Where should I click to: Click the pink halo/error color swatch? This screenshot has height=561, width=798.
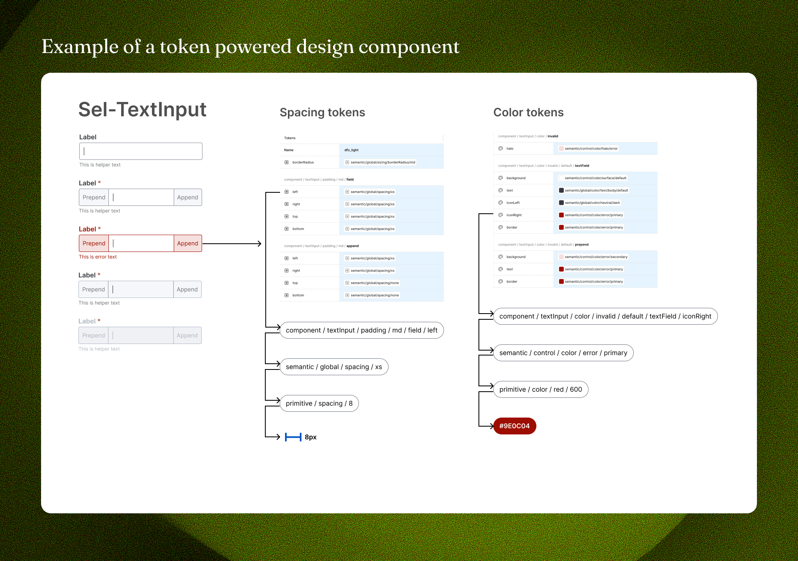tap(561, 148)
